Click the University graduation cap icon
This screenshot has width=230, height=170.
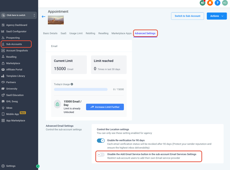[x=3, y=89]
